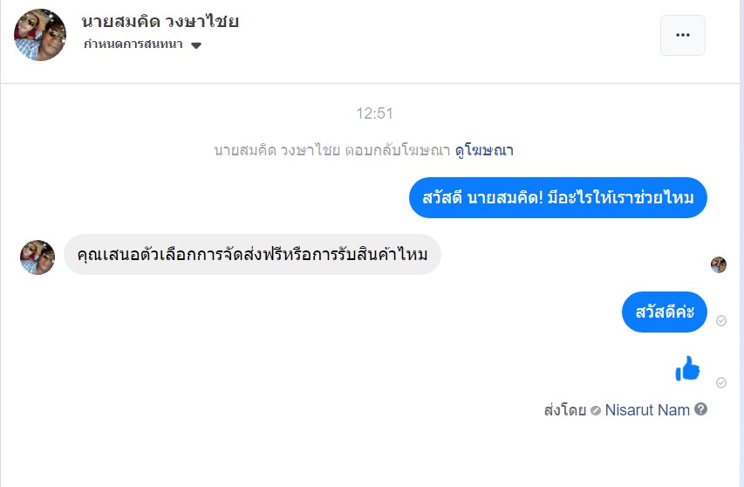
Task: Click the check icon before Nisarut Nam
Action: point(596,410)
